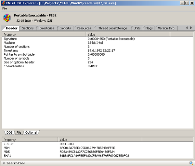Click the CRC32 value DE5FE303
The width and height of the screenshot is (195, 166).
click(67, 144)
